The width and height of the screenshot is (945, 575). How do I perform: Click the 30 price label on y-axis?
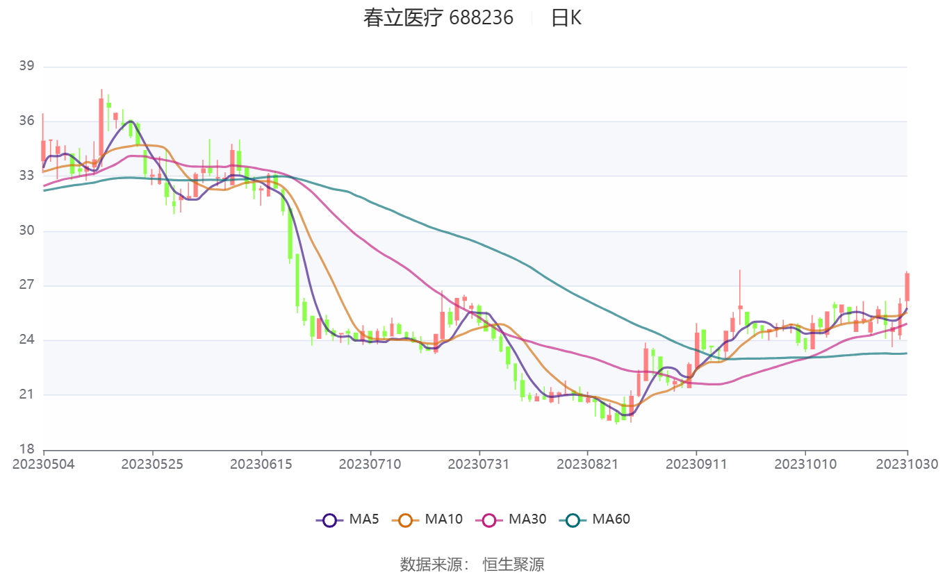click(x=26, y=231)
